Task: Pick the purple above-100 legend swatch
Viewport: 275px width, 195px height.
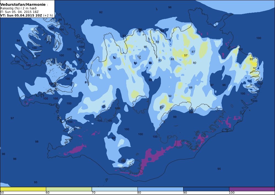Action: click(x=252, y=189)
